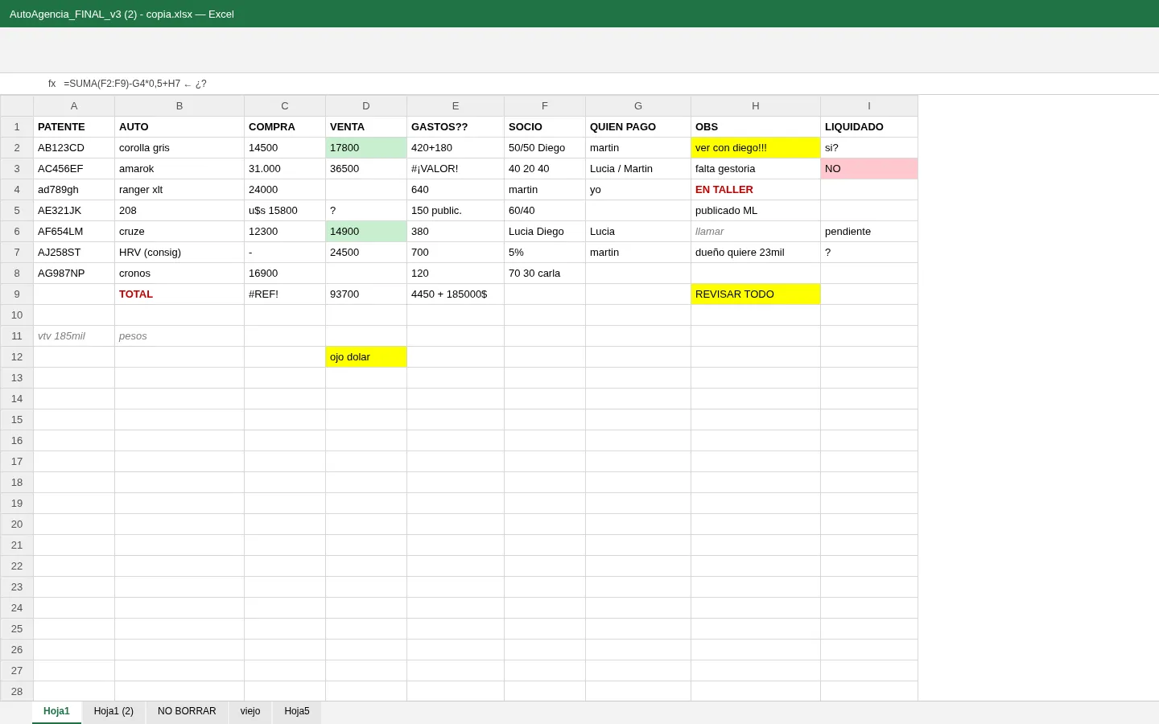Select the #REF! error cell

(x=285, y=294)
